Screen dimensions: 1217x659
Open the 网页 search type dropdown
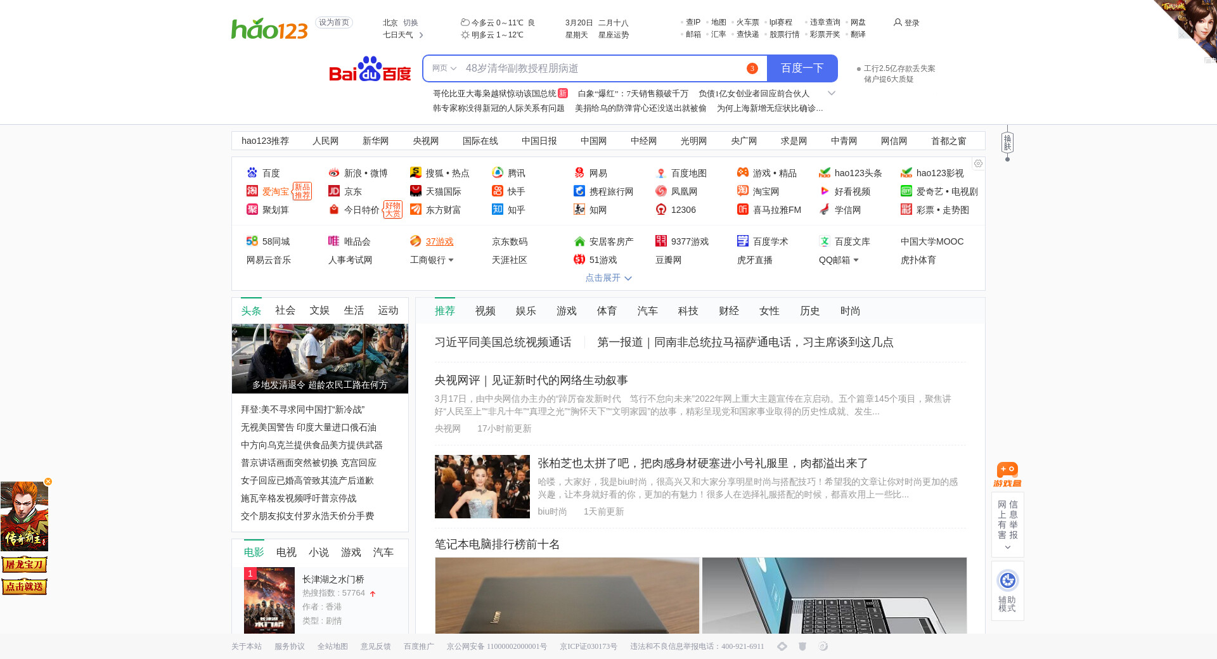444,68
